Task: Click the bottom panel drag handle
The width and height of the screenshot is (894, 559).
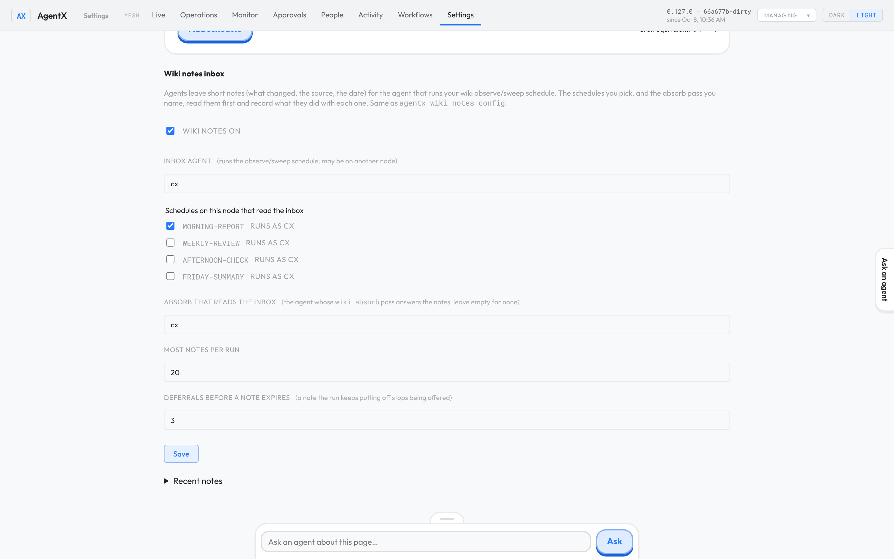Action: [447, 518]
